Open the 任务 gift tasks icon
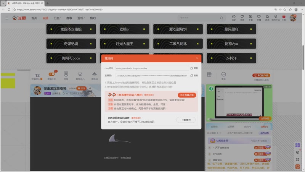The image size is (305, 172). [x=284, y=18]
